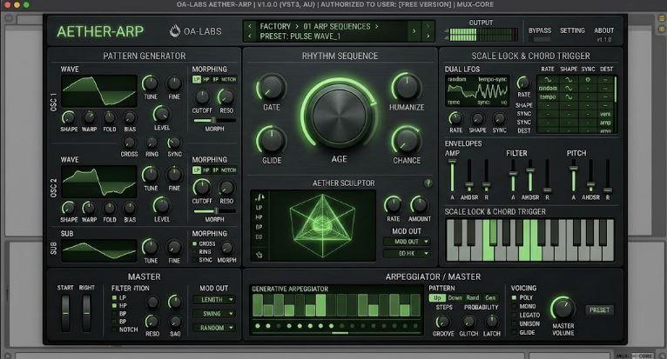Click the OSC 1 waveform display
Image resolution: width=667 pixels, height=359 pixels.
click(x=99, y=91)
